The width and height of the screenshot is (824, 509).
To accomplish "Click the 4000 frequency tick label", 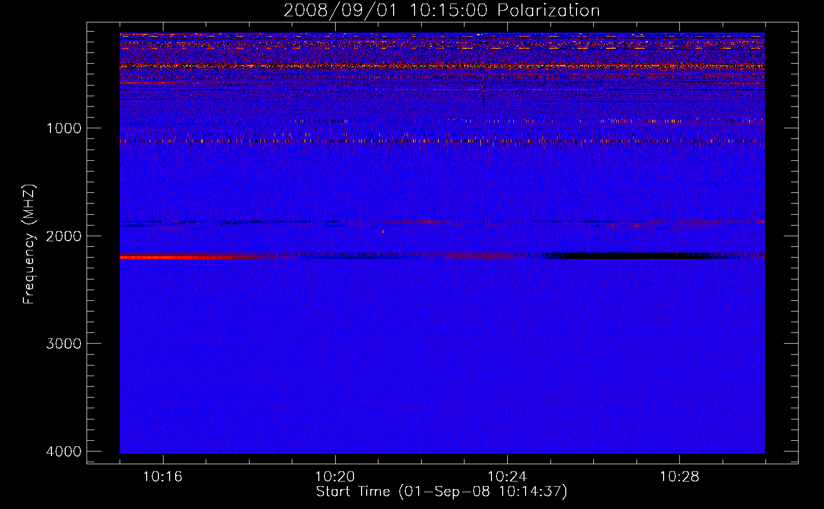I will (64, 451).
